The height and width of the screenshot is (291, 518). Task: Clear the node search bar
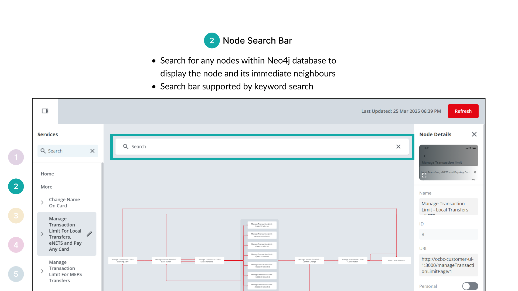click(398, 147)
